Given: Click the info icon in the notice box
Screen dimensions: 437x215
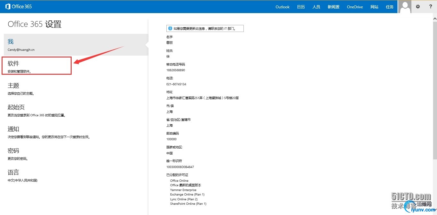Looking at the screenshot, I should point(170,28).
